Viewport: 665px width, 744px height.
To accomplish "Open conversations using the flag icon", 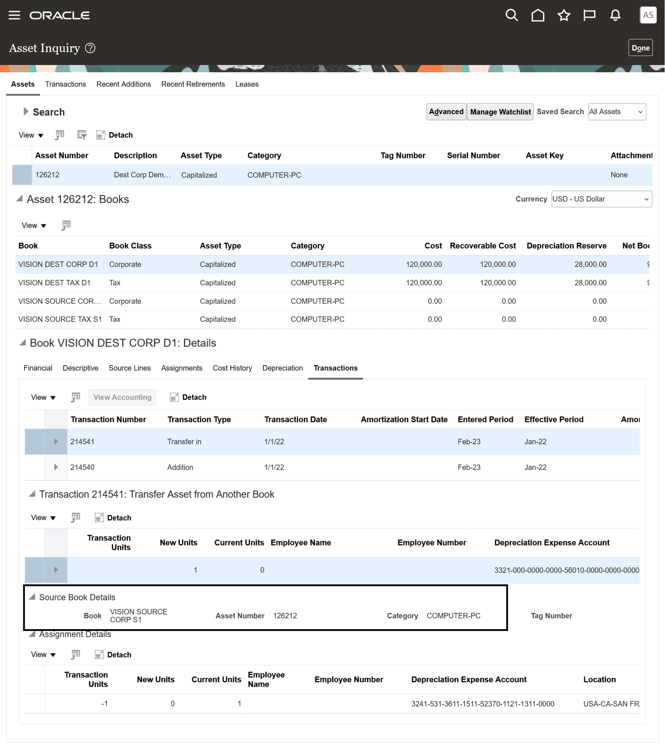I will tap(589, 15).
